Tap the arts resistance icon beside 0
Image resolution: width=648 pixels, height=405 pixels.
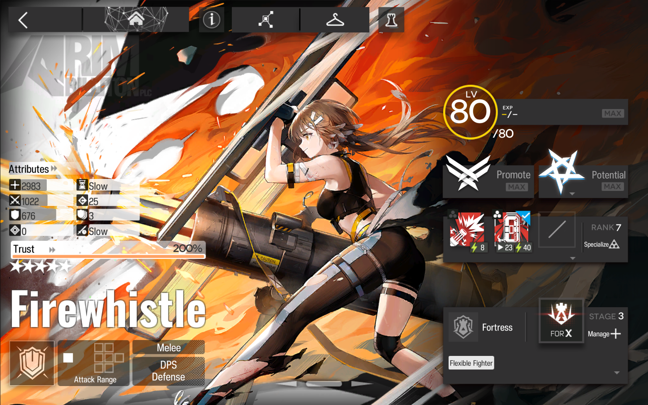click(15, 230)
